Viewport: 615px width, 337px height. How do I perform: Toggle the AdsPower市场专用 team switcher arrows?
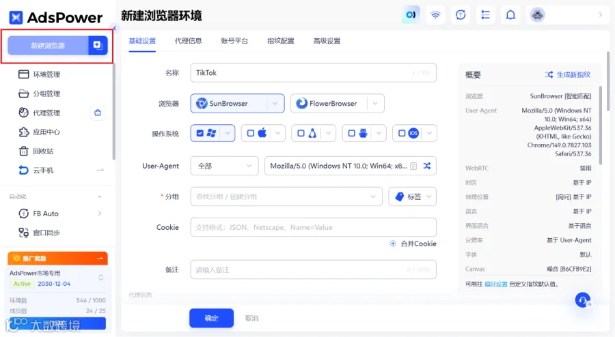click(x=101, y=278)
